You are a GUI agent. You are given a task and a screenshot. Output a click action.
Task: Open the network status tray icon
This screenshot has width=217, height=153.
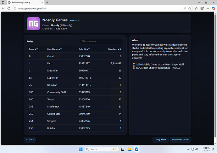(193, 149)
